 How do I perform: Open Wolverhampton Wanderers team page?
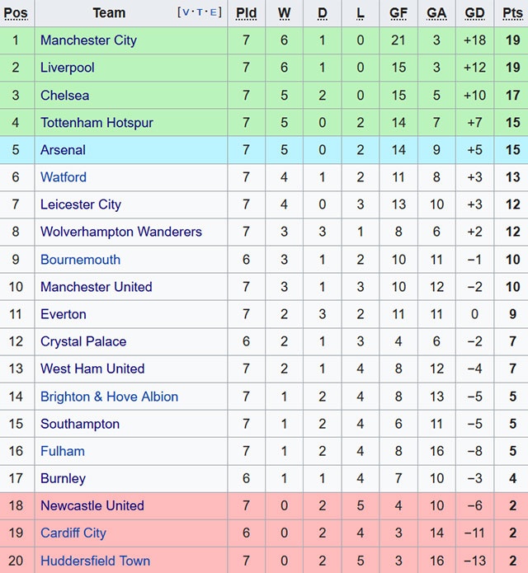(x=120, y=232)
